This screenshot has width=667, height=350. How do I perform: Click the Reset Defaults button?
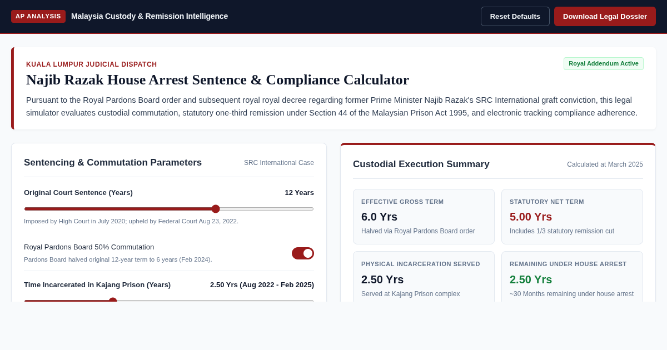click(x=515, y=16)
